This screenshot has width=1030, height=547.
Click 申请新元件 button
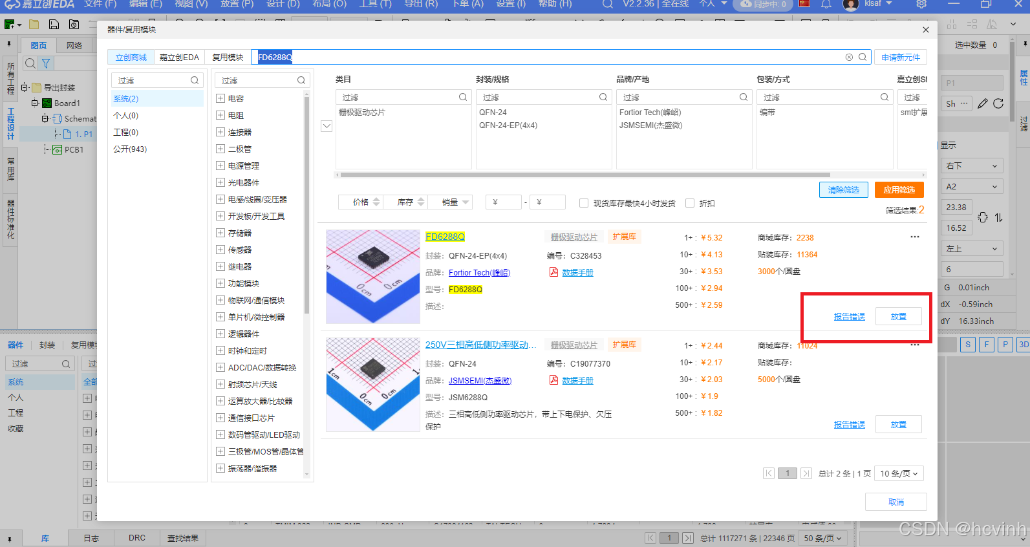pyautogui.click(x=901, y=57)
